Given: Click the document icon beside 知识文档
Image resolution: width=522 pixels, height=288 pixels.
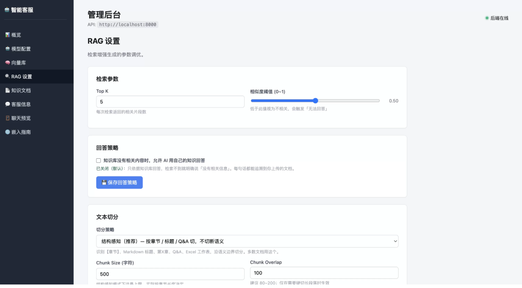Looking at the screenshot, I should pyautogui.click(x=7, y=90).
